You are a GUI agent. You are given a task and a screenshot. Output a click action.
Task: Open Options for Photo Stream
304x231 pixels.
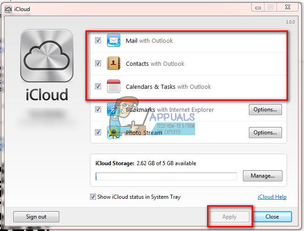point(265,133)
